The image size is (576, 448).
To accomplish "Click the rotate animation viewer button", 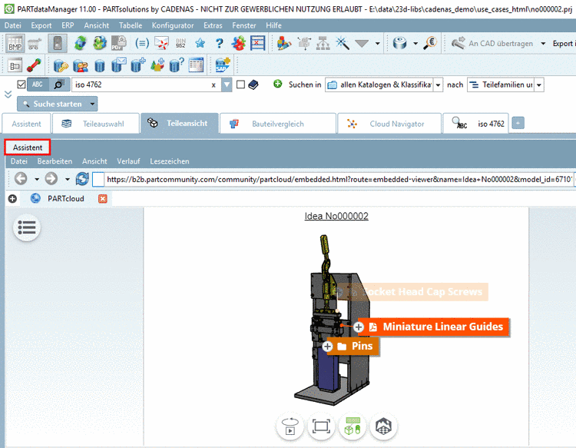I will point(290,426).
